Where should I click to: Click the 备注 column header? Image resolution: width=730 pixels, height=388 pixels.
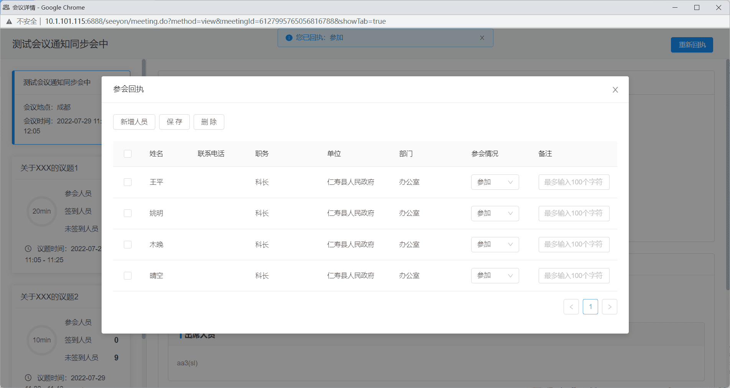pos(545,154)
